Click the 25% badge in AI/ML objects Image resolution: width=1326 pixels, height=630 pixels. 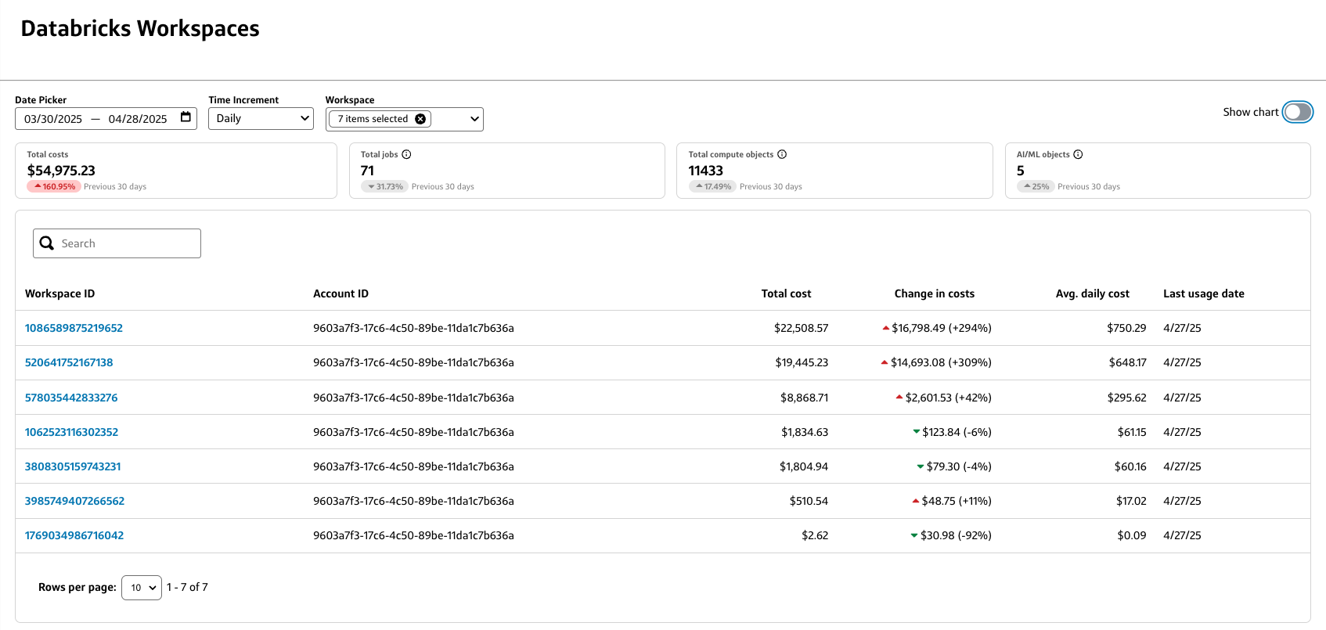(1036, 186)
